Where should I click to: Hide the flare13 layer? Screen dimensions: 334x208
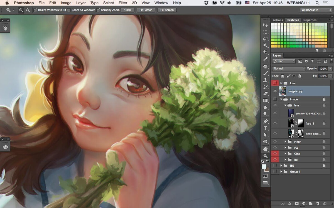(x=275, y=123)
